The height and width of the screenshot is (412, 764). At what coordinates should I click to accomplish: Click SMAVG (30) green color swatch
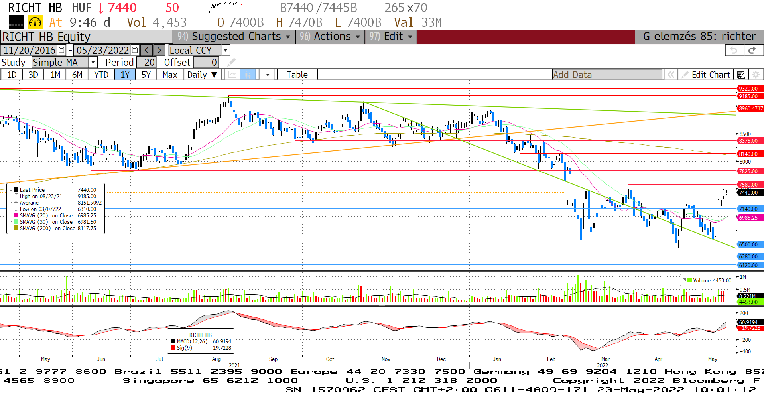(x=16, y=222)
